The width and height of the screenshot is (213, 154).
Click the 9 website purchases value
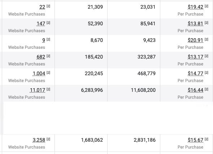point(44,40)
